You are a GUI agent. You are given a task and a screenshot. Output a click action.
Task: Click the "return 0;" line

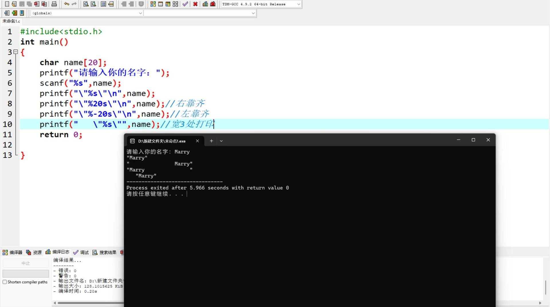pyautogui.click(x=61, y=134)
